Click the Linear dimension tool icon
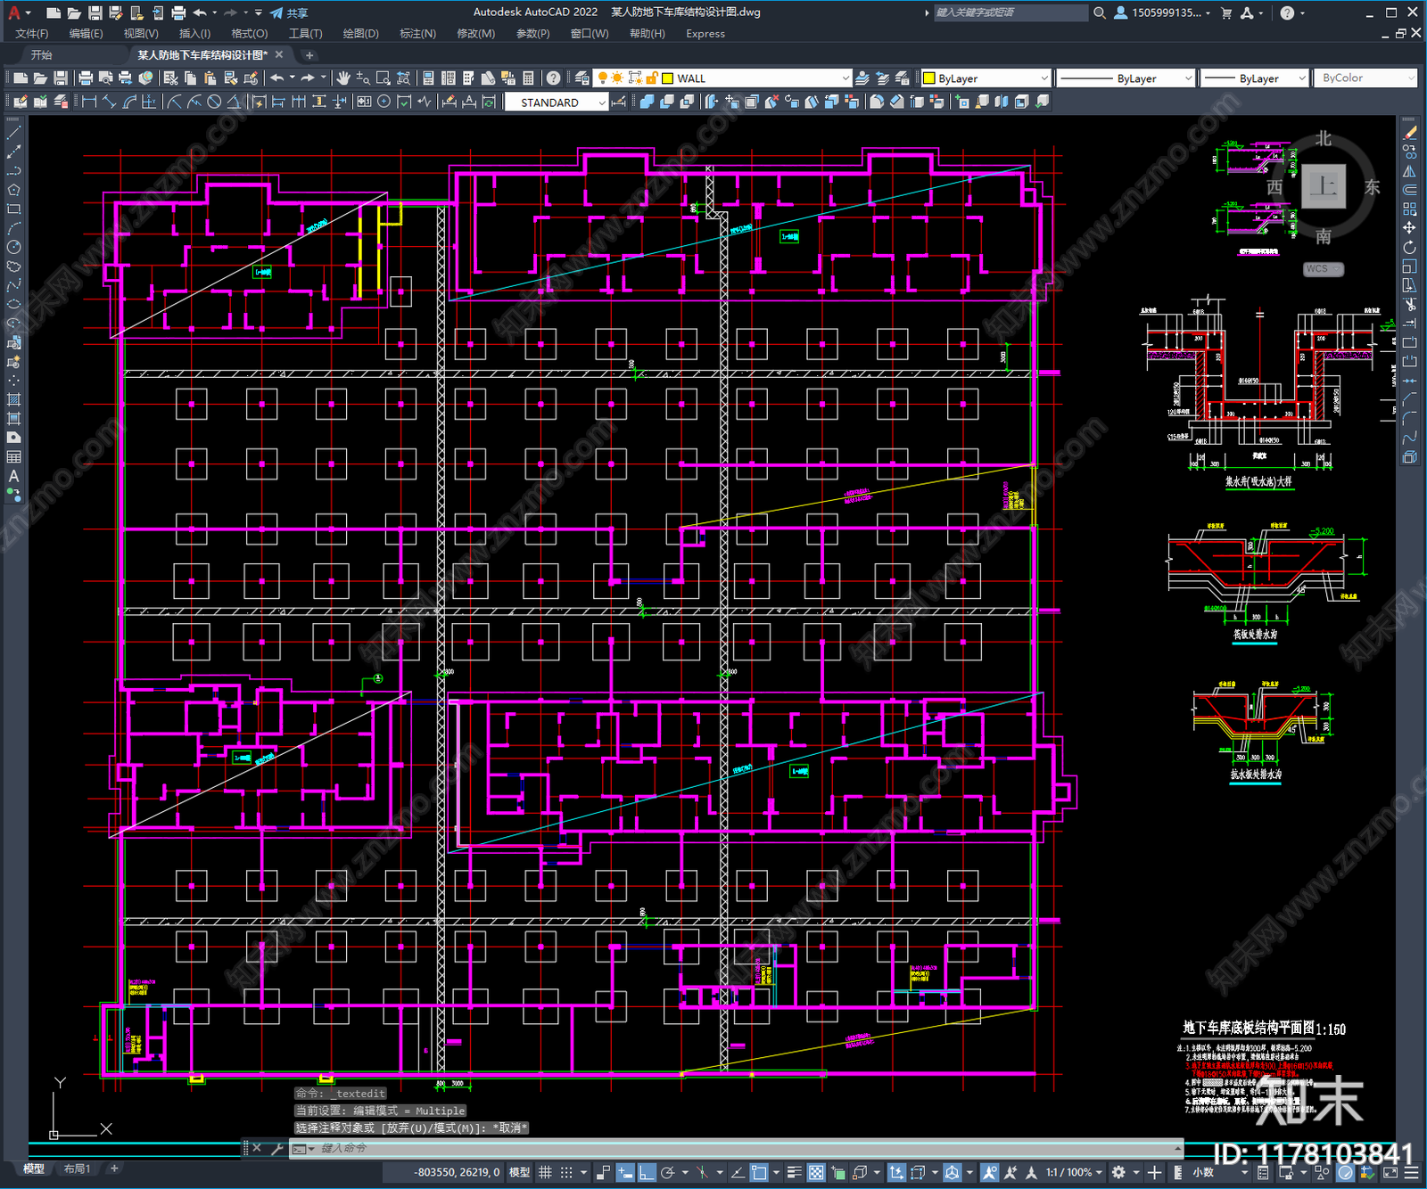Image resolution: width=1427 pixels, height=1189 pixels. 89,102
